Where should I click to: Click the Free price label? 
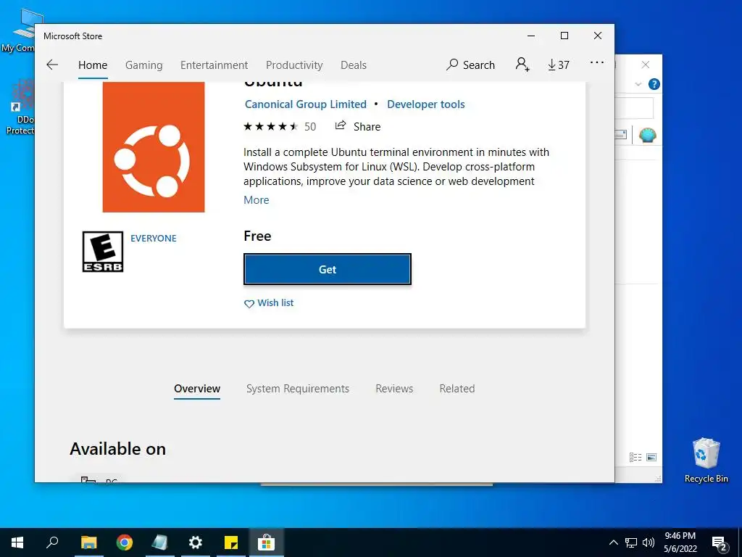[257, 236]
